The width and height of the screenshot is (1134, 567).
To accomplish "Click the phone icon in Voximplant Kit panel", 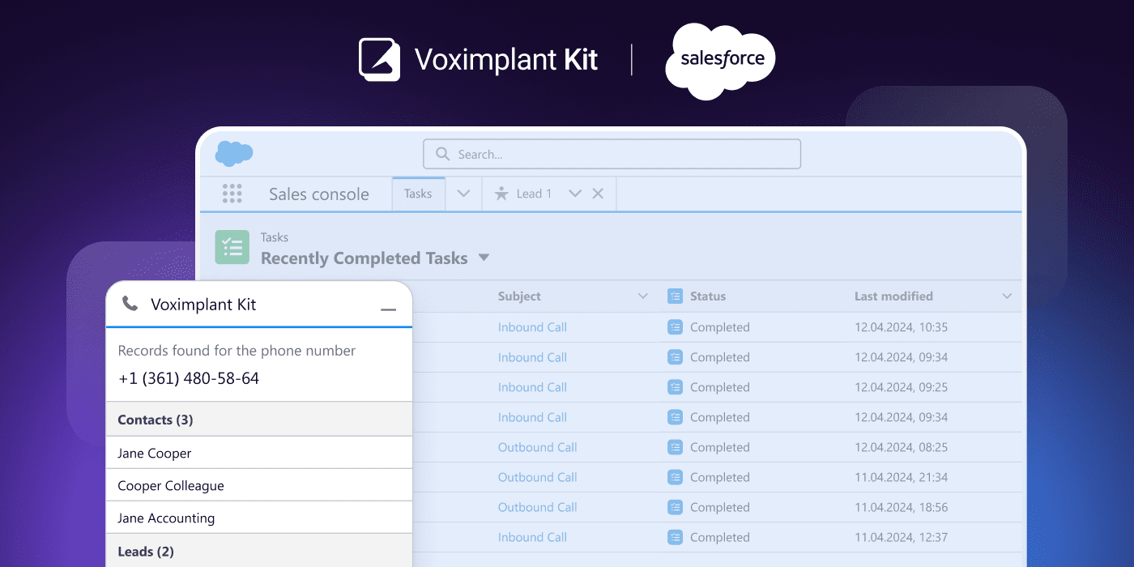I will tap(130, 304).
